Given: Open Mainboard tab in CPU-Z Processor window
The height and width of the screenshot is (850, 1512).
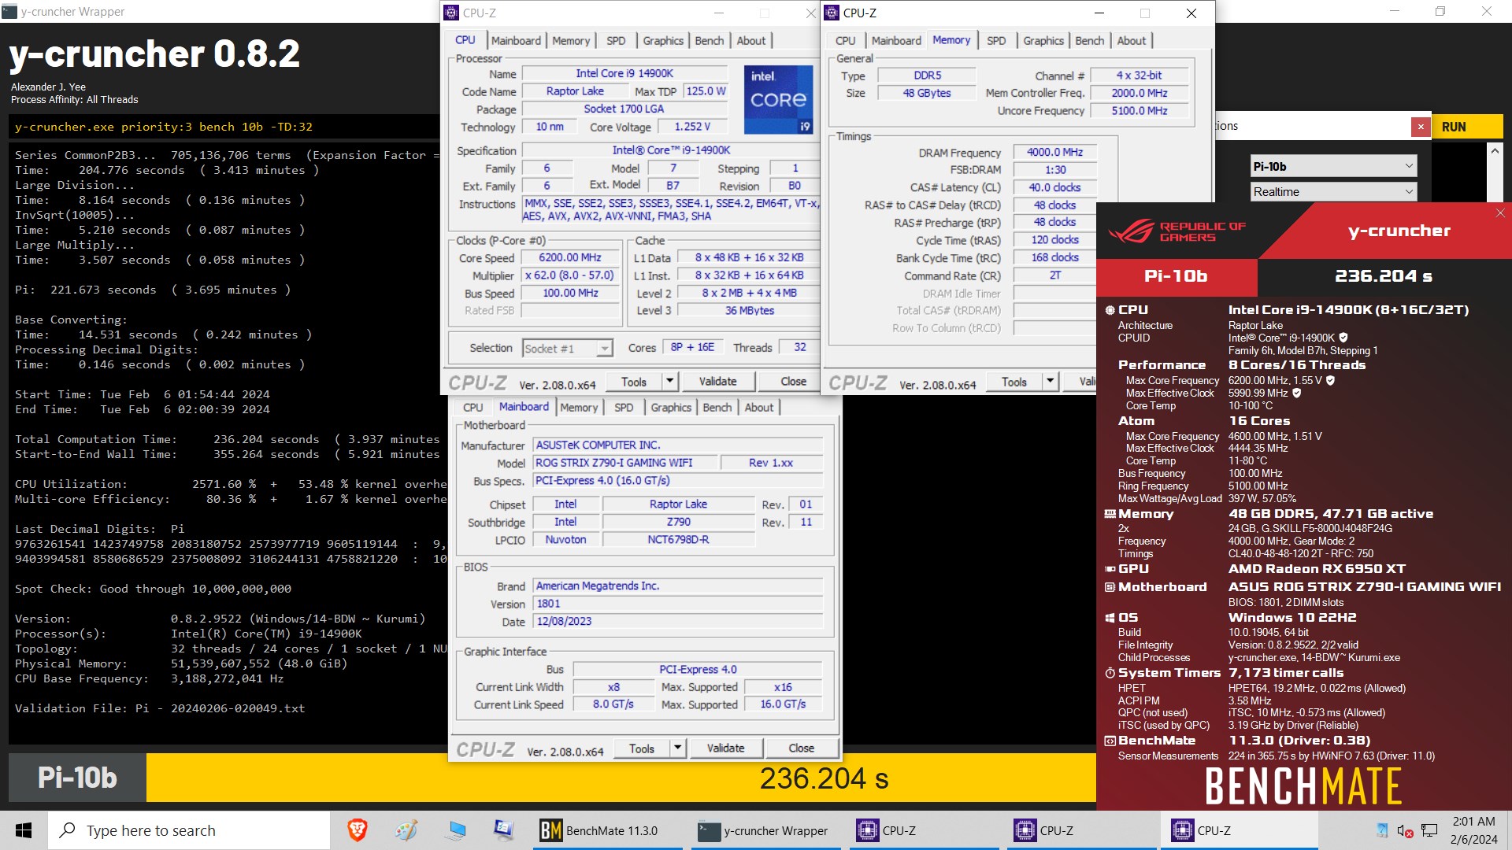Looking at the screenshot, I should click(516, 40).
